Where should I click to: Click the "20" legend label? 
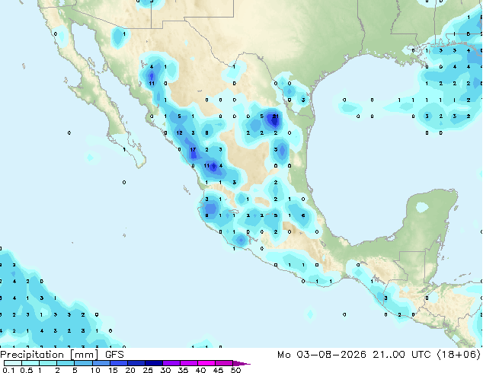click(x=130, y=370)
